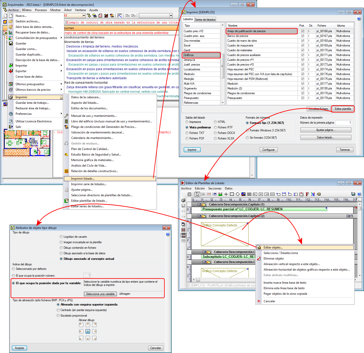The width and height of the screenshot is (364, 353).
Task: Insert a picture object with the image tool
Action: pos(243,194)
